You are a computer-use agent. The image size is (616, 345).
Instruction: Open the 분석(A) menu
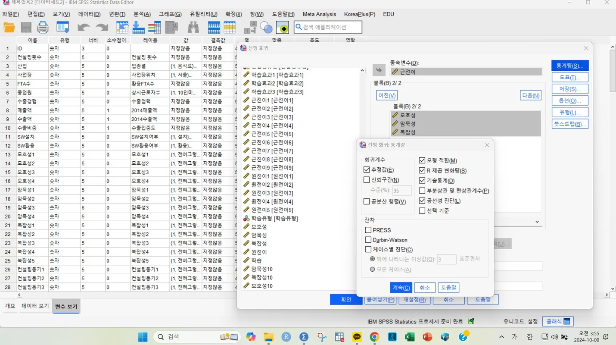(x=142, y=14)
